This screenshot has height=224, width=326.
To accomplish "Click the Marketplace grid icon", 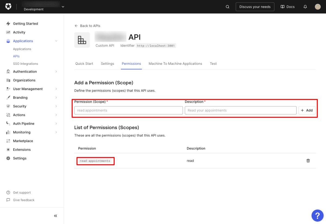I will click(x=8, y=141).
